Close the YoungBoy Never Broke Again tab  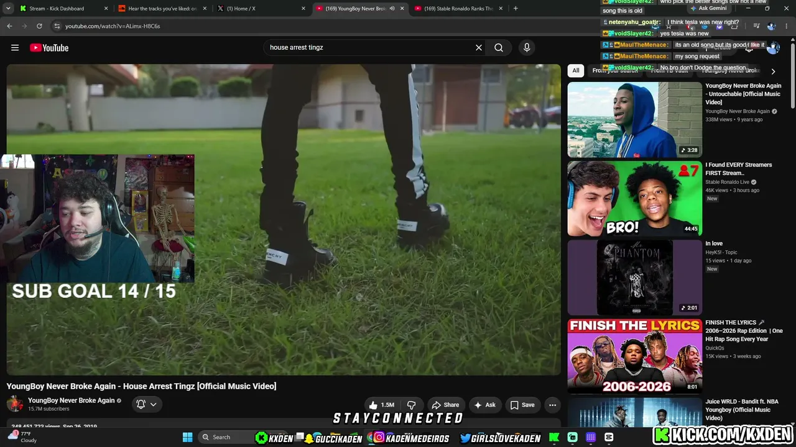[x=402, y=9]
